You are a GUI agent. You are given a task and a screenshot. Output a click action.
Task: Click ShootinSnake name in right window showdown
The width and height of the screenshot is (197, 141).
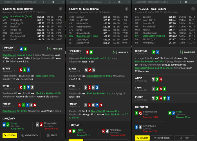tap(150, 112)
